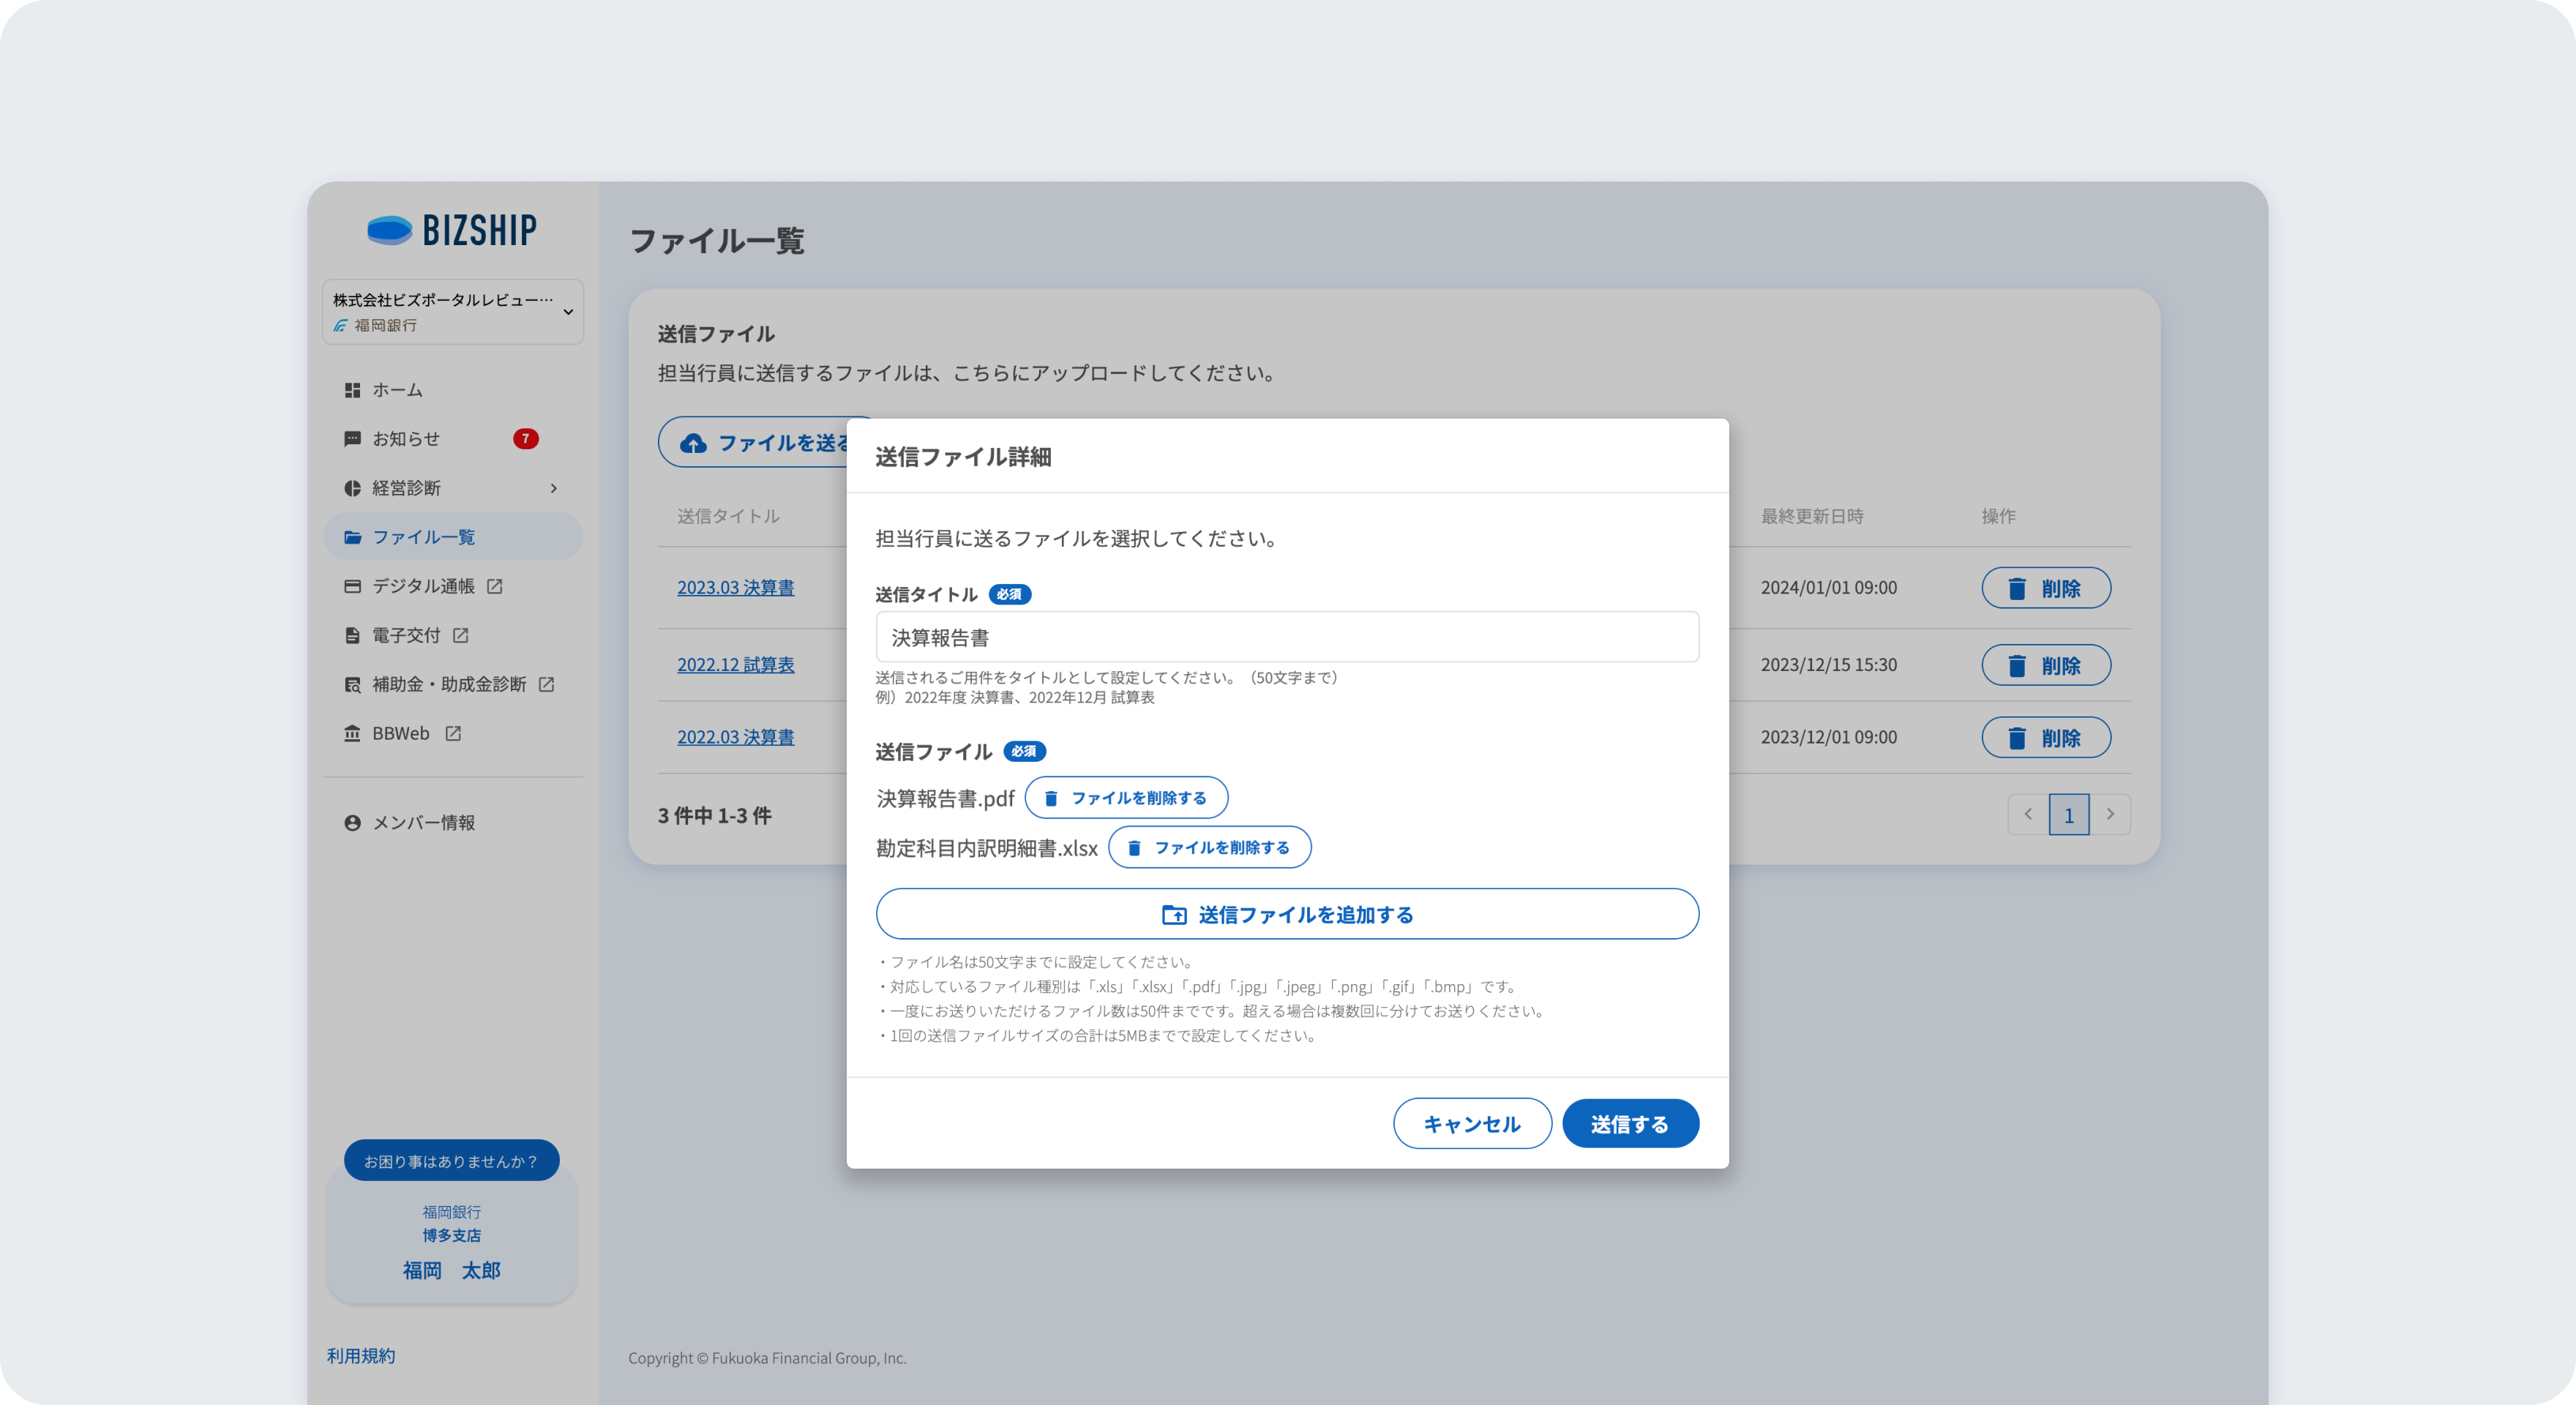This screenshot has width=2576, height=1405.
Task: Click 決算報告書.pdf file name
Action: [945, 798]
